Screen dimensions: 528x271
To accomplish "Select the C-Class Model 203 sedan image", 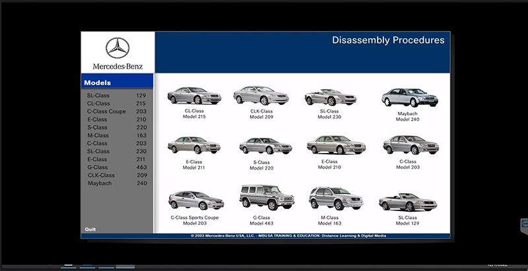I will tap(411, 145).
